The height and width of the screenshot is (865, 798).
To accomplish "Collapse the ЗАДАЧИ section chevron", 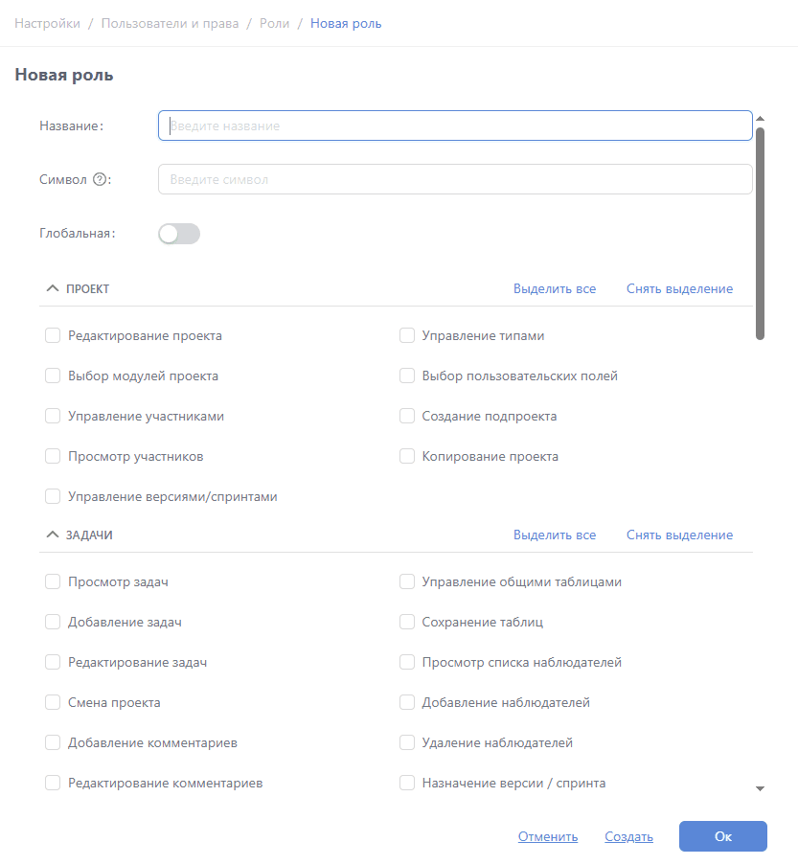I will 53,535.
